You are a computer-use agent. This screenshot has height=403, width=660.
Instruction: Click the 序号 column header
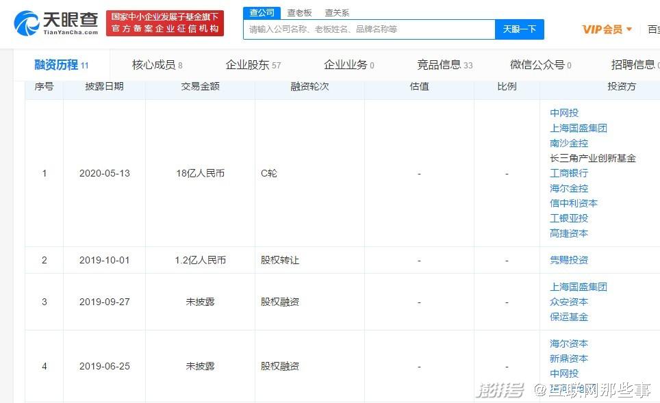[x=45, y=86]
